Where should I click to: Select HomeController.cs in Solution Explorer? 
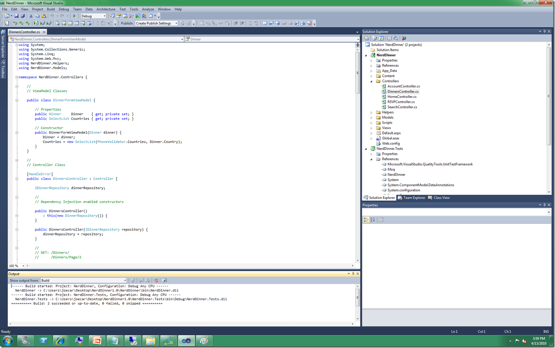click(402, 97)
